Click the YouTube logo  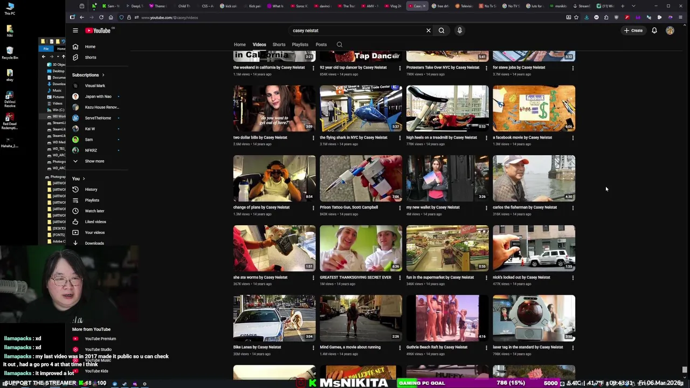pos(98,31)
